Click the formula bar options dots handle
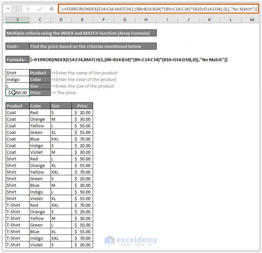This screenshot has height=253, width=262. 16,9
